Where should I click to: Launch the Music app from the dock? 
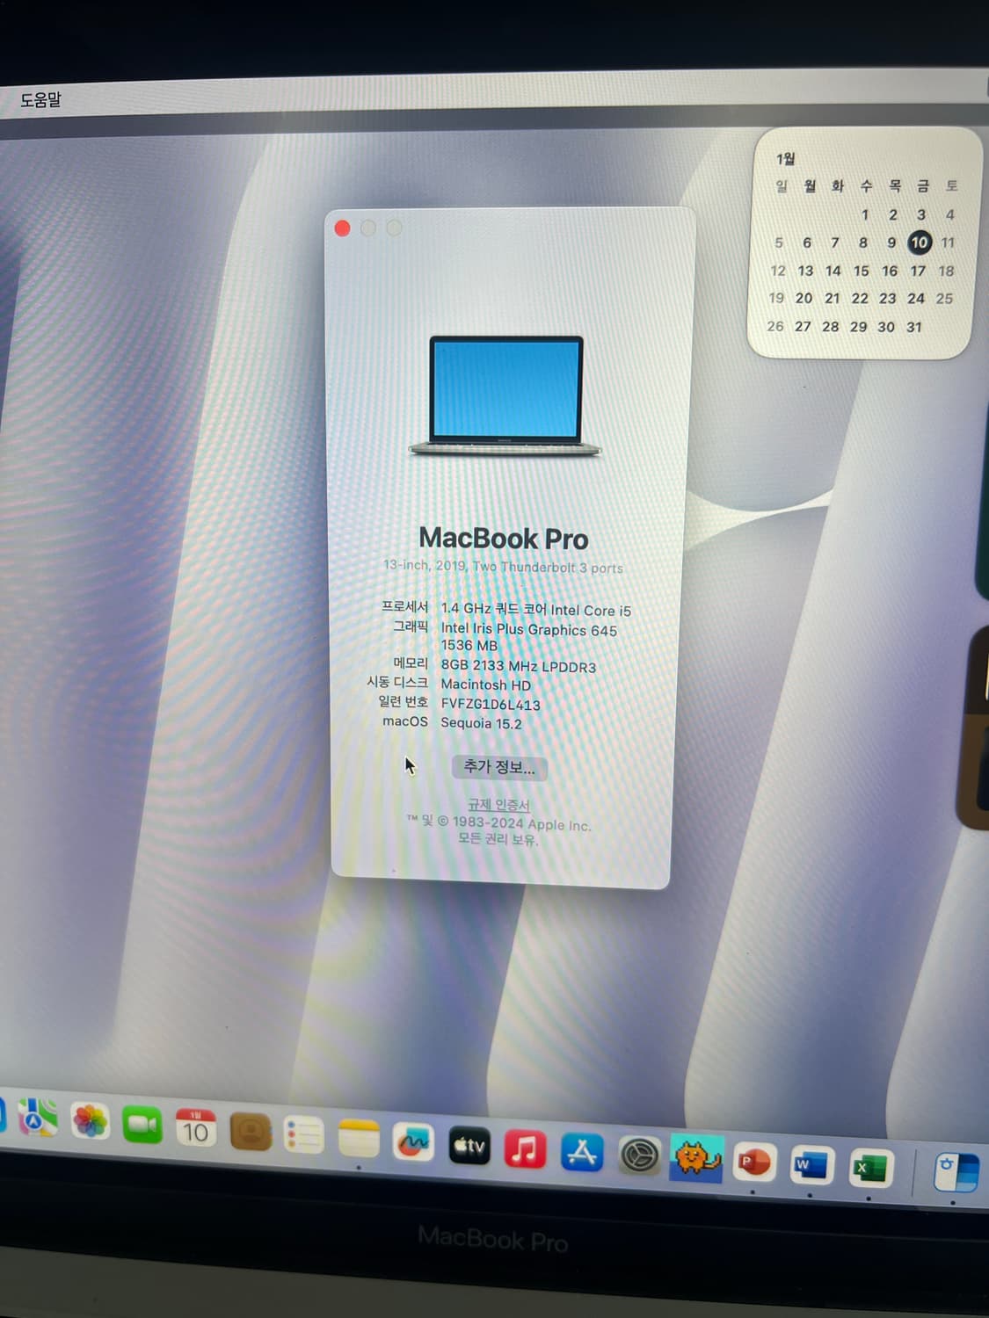[525, 1149]
